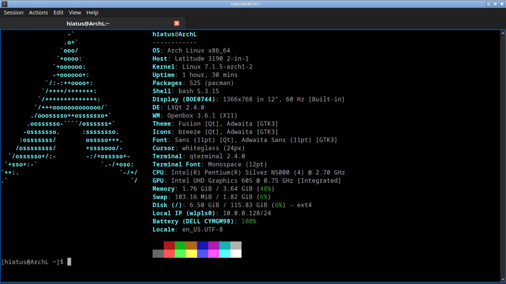The height and width of the screenshot is (284, 506).
Task: Click the green '100%' battery value
Action: pos(249,222)
